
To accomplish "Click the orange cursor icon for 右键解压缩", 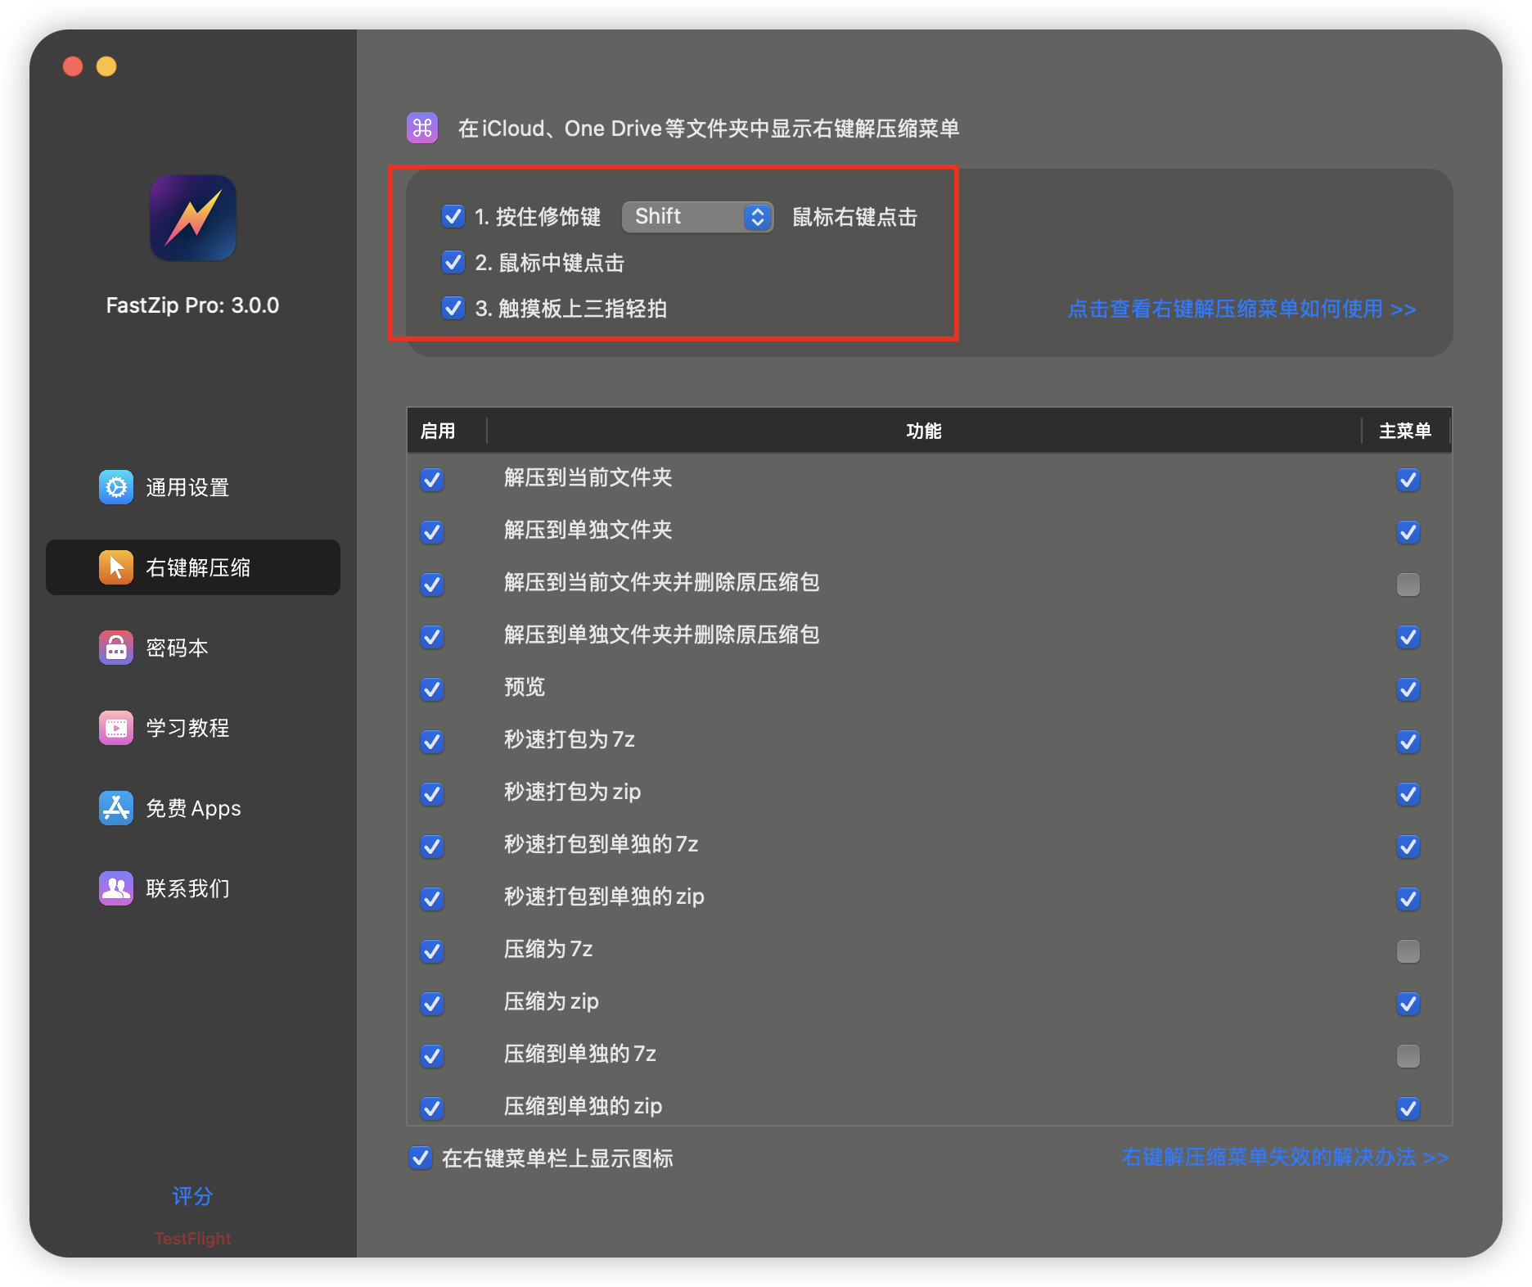I will 116,567.
